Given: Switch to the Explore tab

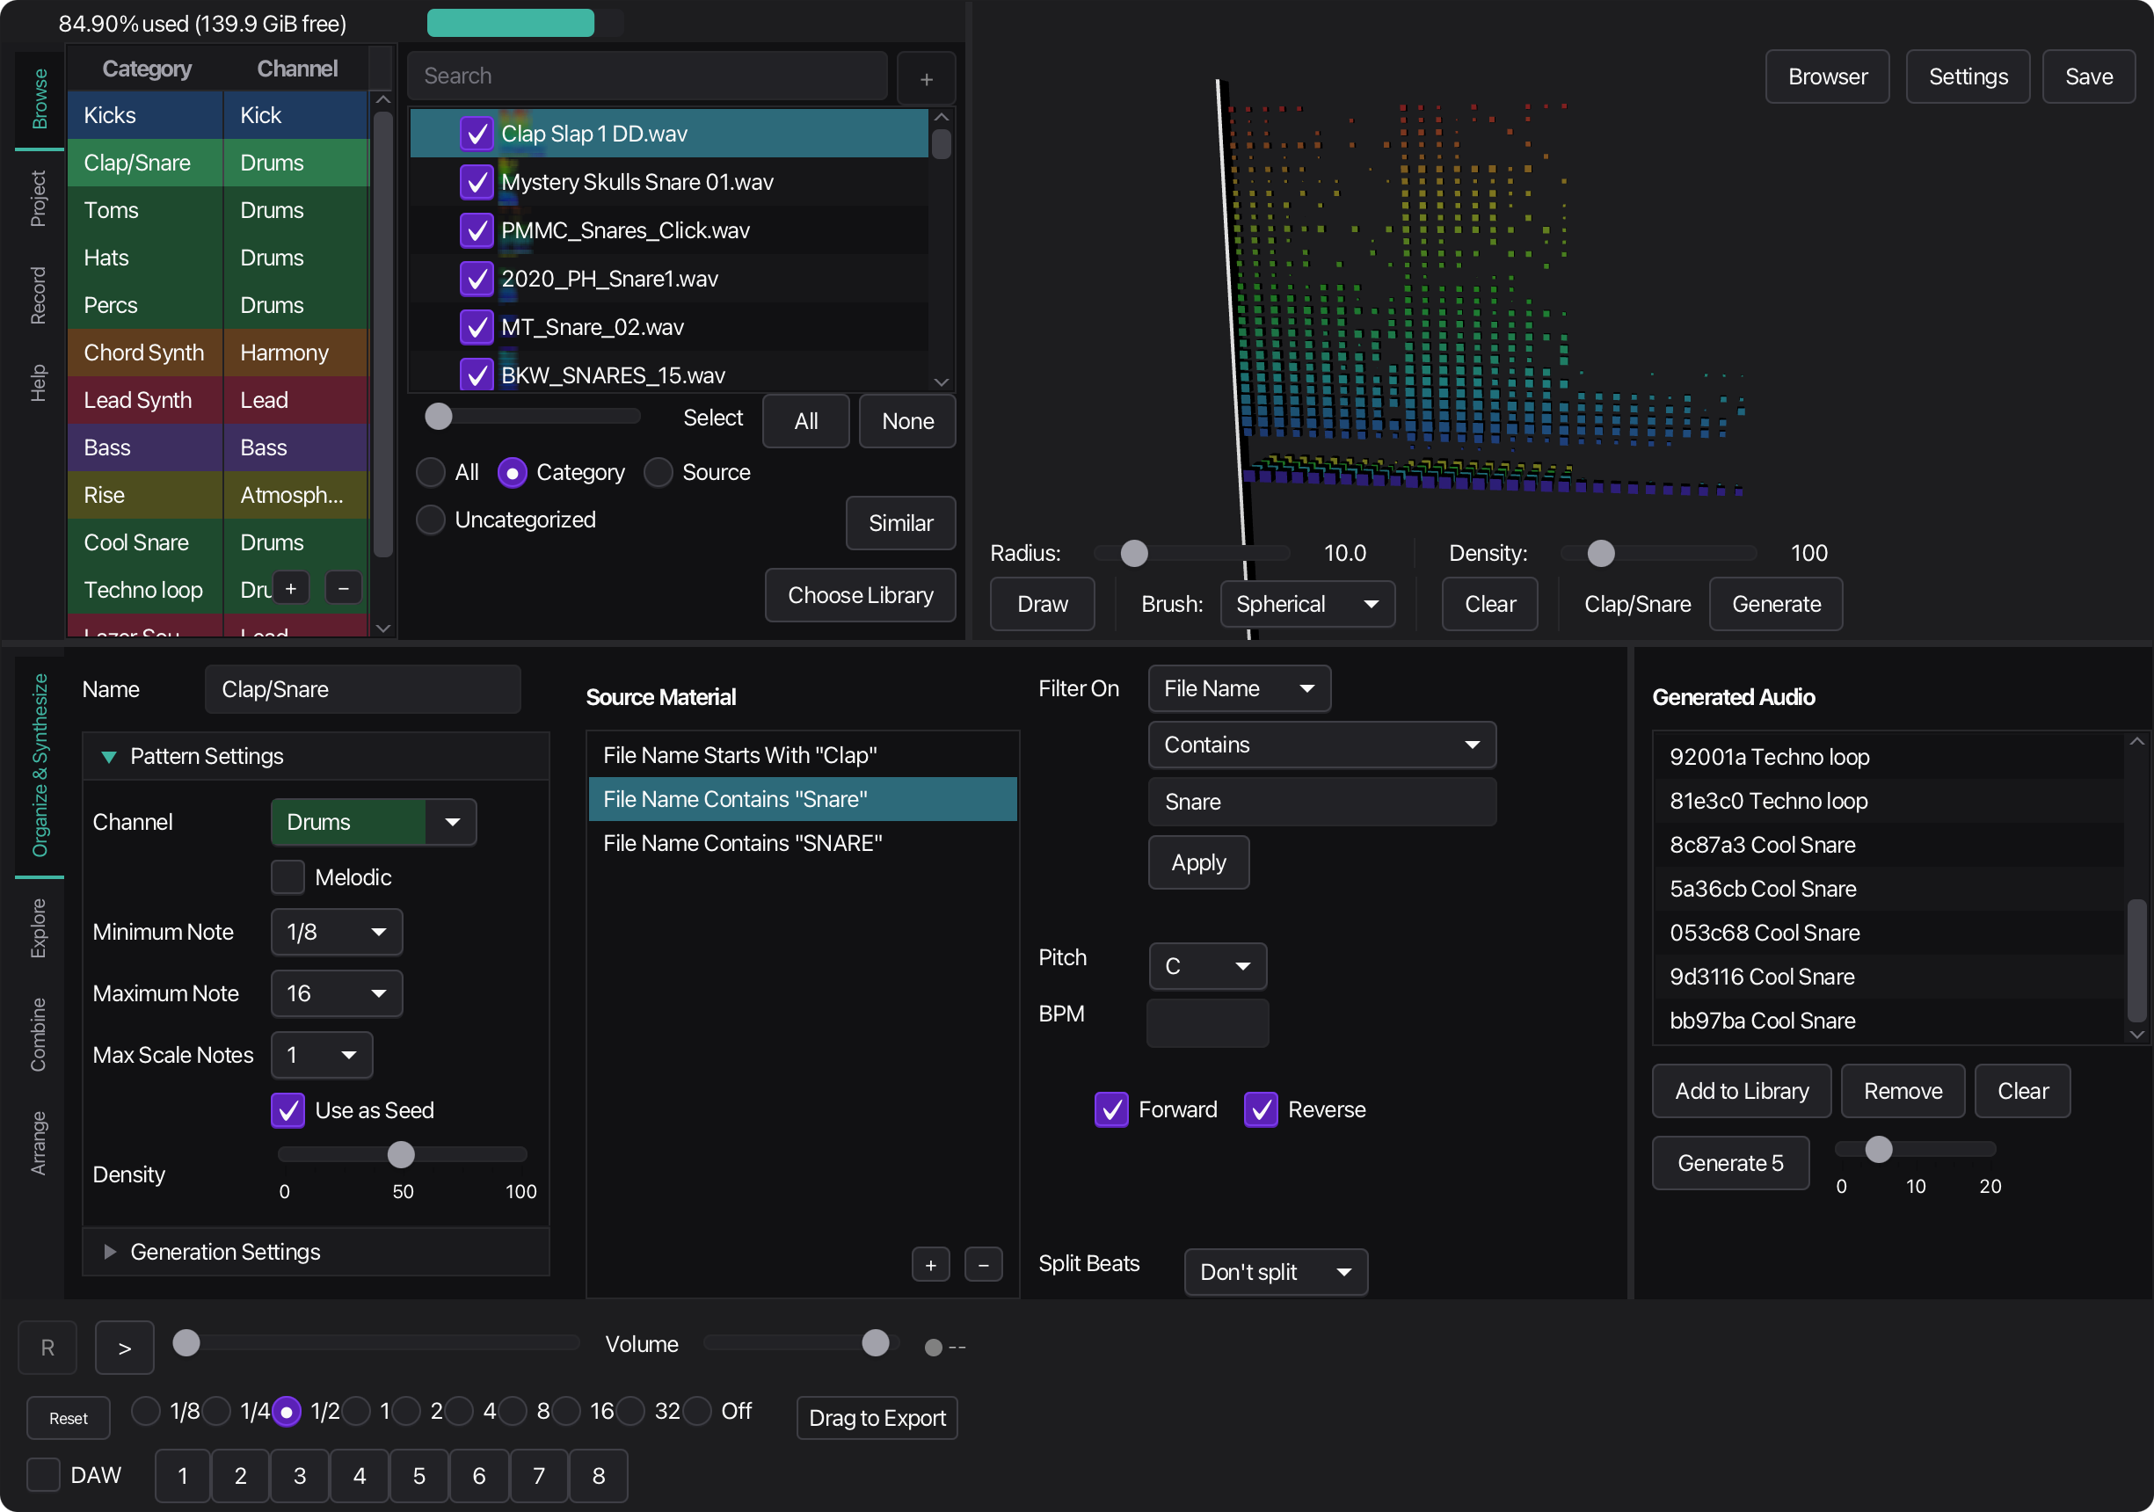Looking at the screenshot, I should 39,927.
